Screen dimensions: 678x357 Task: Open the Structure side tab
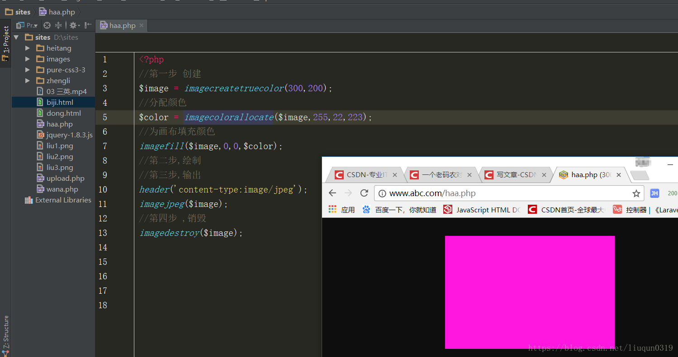(5, 335)
